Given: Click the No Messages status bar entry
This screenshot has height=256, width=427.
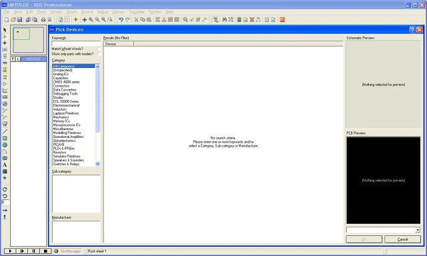Looking at the screenshot, I should click(68, 251).
